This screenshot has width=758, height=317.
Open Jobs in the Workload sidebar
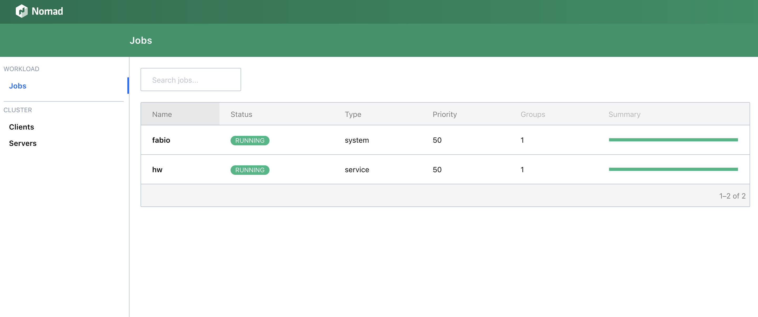(18, 86)
